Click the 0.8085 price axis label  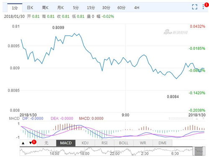pos(14,90)
